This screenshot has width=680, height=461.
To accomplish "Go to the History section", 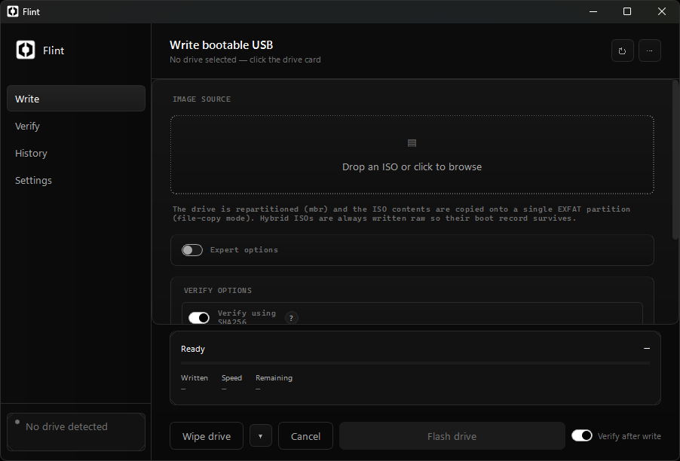I will [x=76, y=153].
